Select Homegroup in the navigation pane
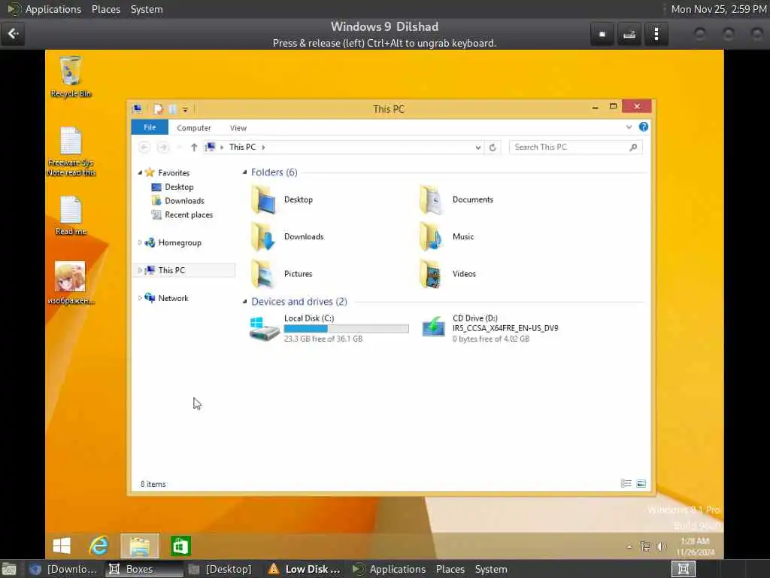 180,242
